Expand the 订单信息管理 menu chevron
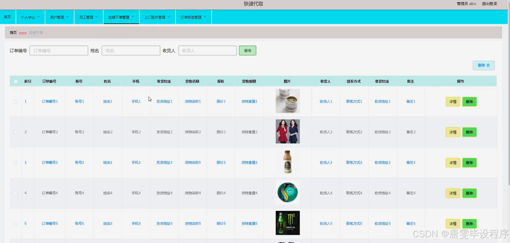 205,17
